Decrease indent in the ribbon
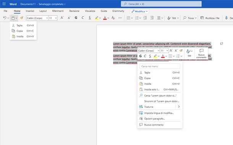Screen dimensions: 233x145 coord(145,18)
